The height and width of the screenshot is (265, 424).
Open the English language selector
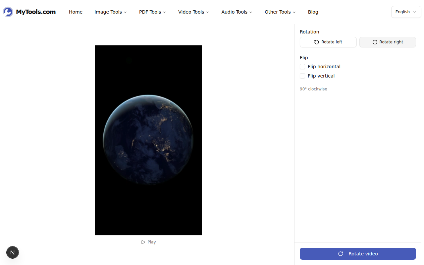pyautogui.click(x=406, y=12)
